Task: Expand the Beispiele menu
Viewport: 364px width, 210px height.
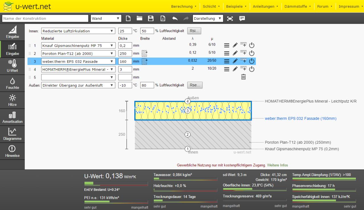Action: click(x=236, y=7)
